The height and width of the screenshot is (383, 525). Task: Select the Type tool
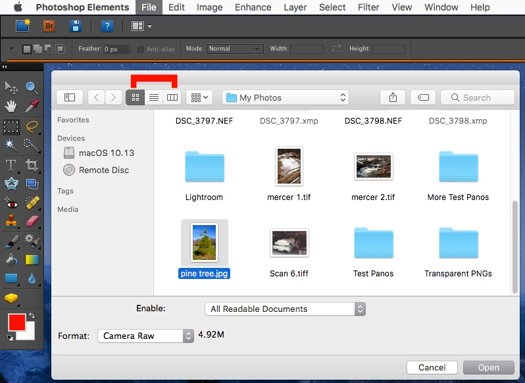coord(11,165)
